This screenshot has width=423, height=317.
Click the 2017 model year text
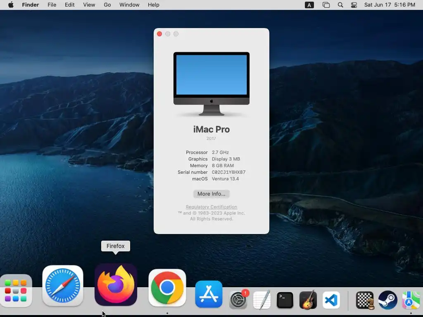211,139
